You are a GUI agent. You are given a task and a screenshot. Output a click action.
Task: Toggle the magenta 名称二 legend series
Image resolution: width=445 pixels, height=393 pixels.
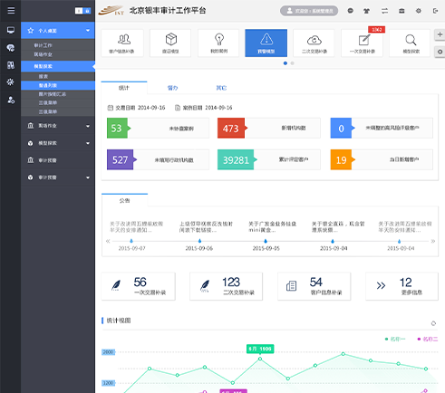[x=427, y=339]
